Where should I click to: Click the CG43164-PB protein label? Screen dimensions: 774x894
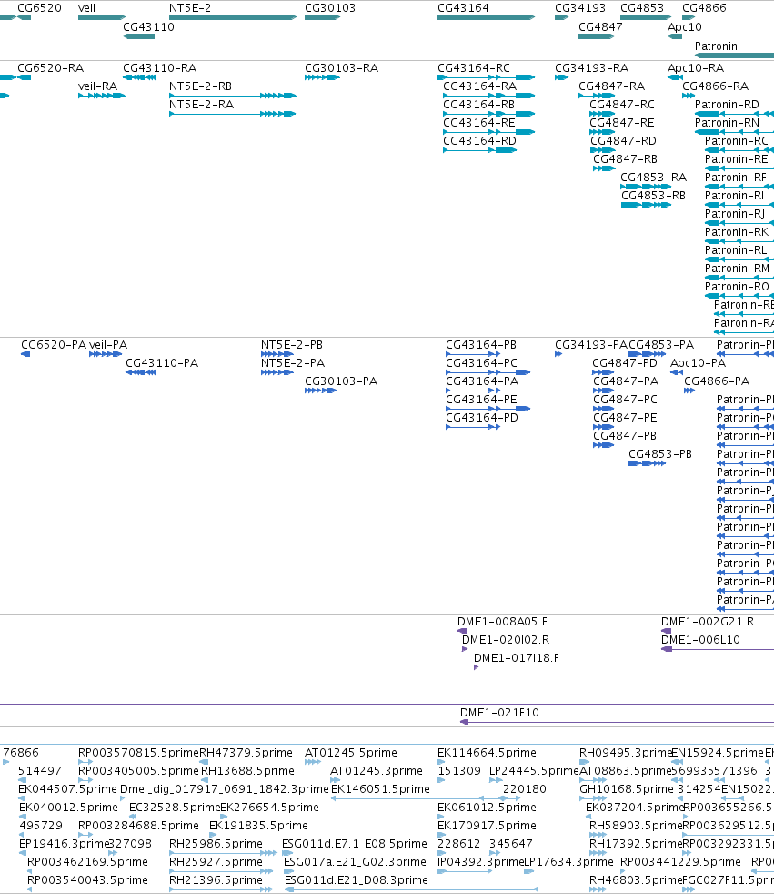click(481, 345)
